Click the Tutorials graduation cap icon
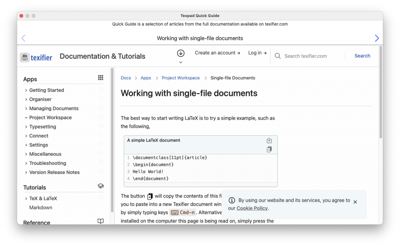This screenshot has height=247, width=400. (100, 186)
